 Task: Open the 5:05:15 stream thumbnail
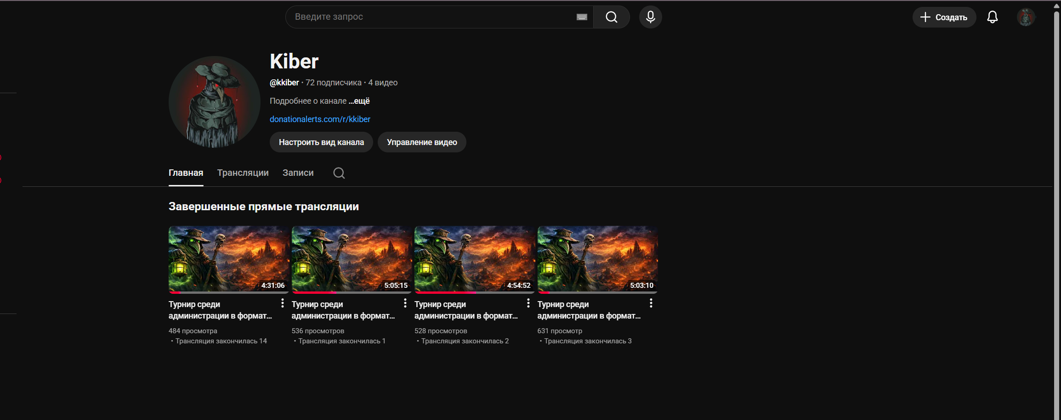point(352,259)
